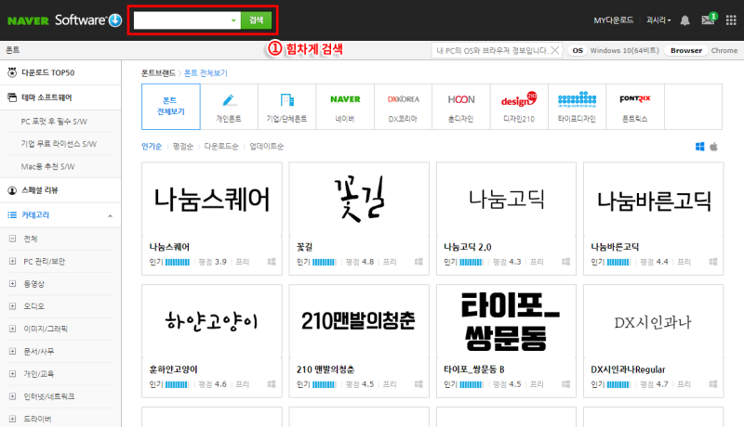Open the mail envelope icon
Screen dimensions: 744x427
708,19
